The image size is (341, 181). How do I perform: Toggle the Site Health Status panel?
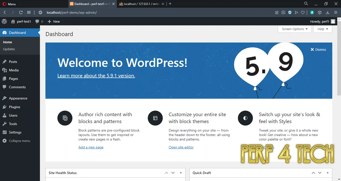click(181, 173)
